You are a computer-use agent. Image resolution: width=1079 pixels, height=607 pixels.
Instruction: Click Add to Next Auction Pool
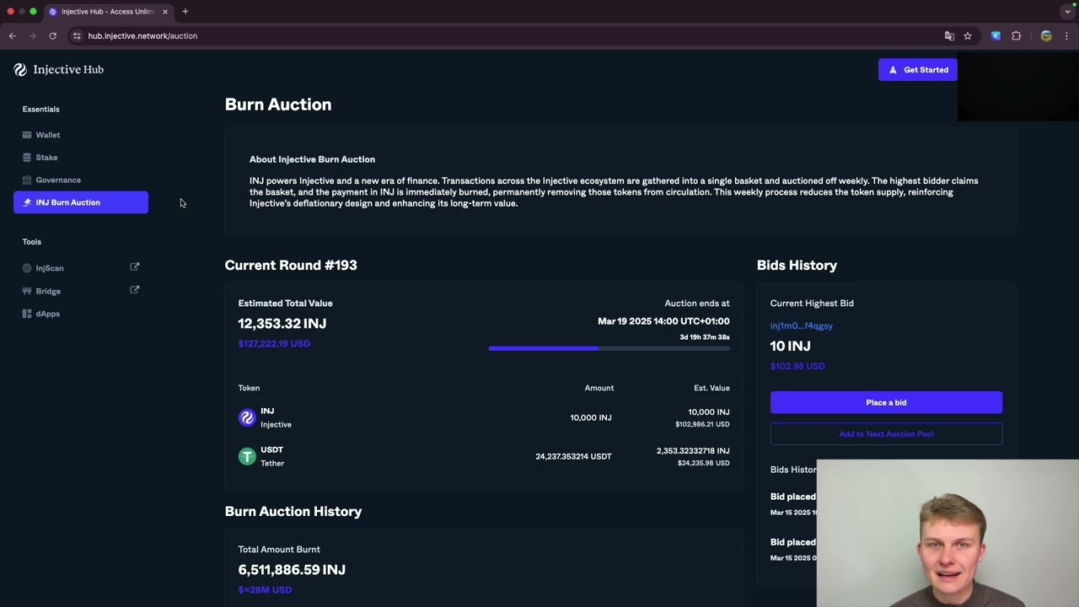click(886, 434)
